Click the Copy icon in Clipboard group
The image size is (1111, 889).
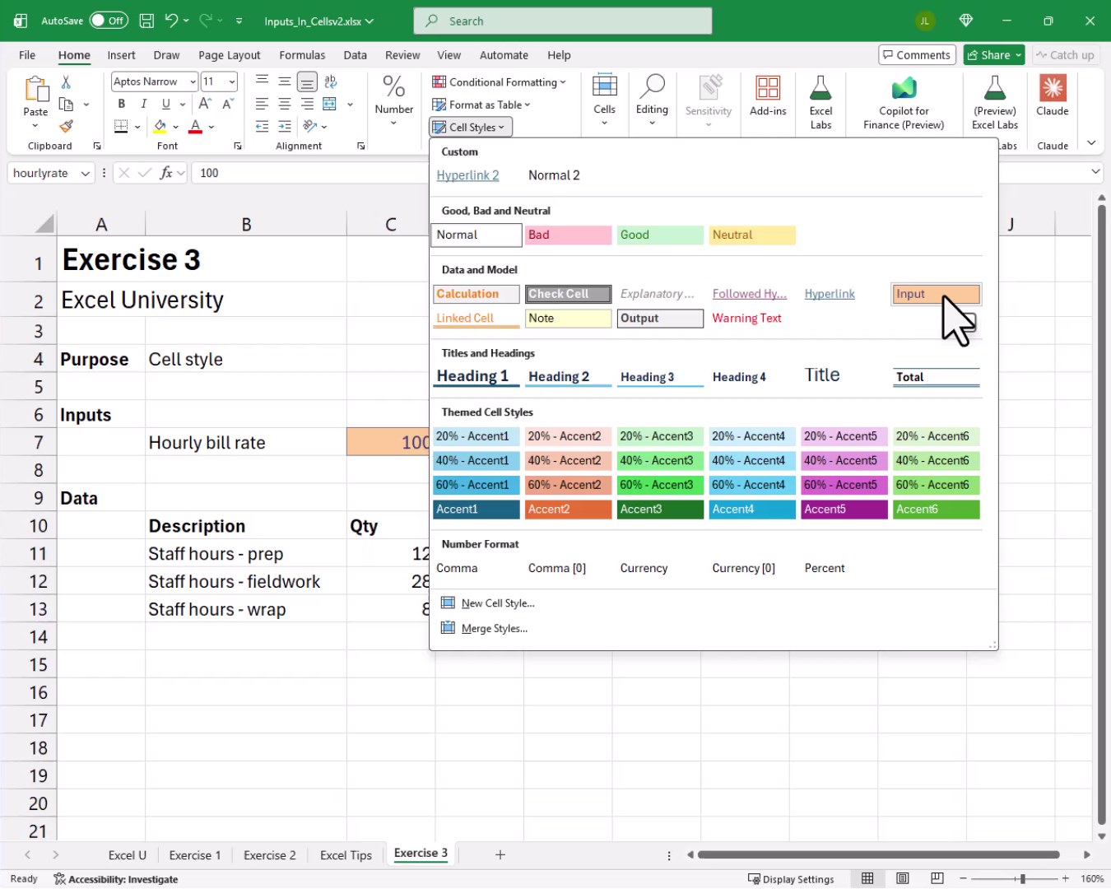pos(66,105)
